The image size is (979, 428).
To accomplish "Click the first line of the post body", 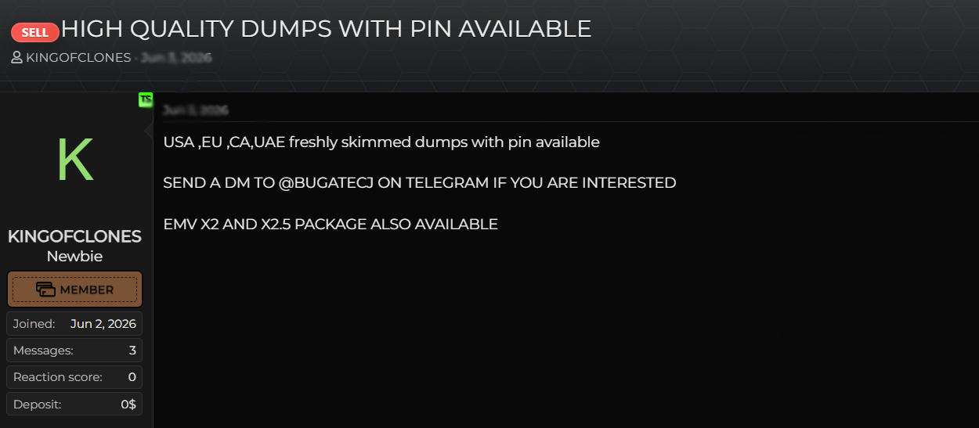I will coord(381,142).
